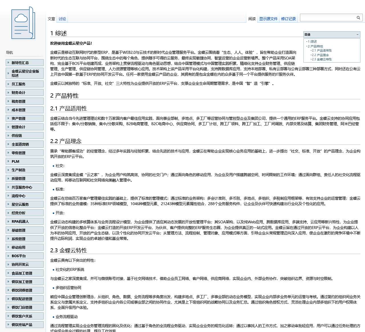Viewport: 365px width, 332px height.
Task: Open 餐饮配送管理 in sidebar
Action: pos(25,299)
